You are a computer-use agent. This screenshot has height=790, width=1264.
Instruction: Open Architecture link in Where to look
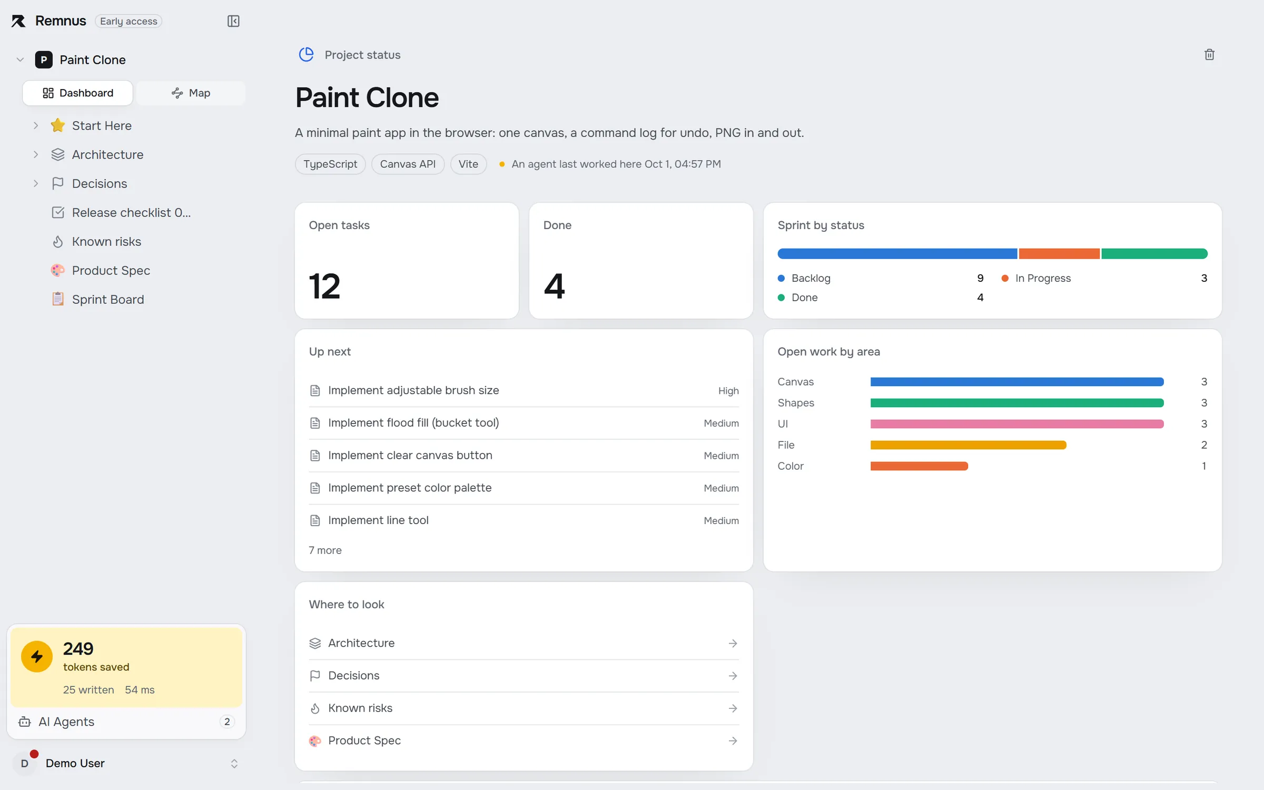[524, 643]
